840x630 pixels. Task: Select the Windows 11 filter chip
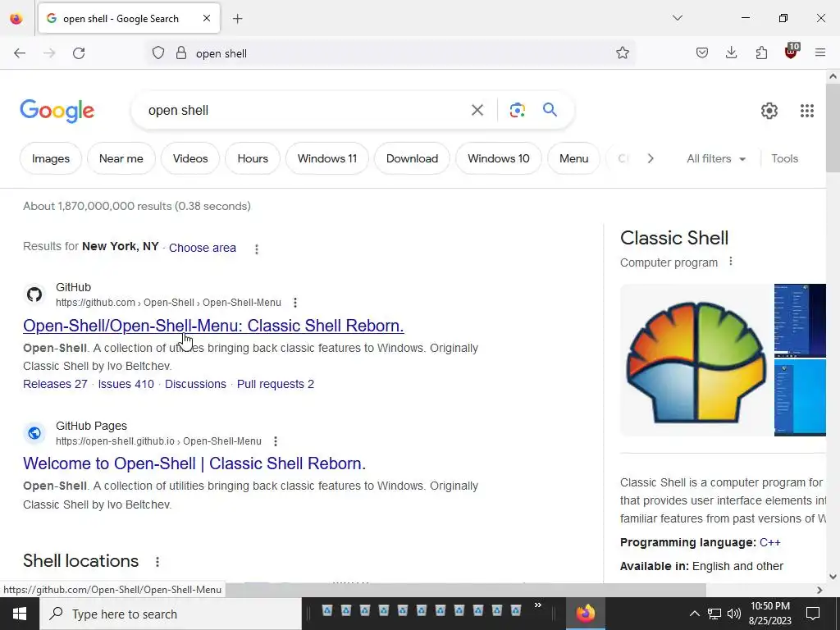point(327,158)
